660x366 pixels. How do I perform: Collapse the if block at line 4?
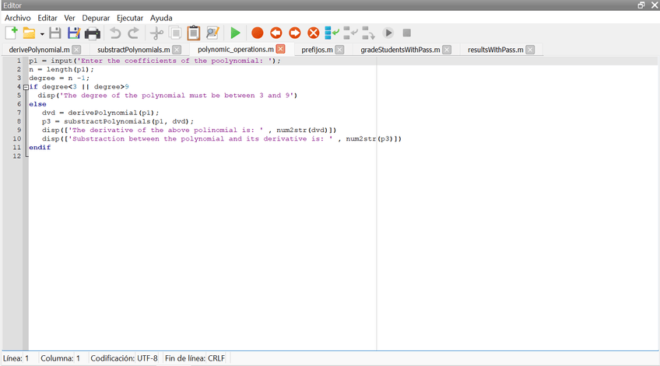click(x=26, y=87)
